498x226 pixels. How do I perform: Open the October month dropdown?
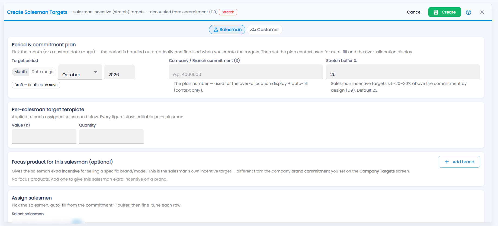[x=80, y=72]
